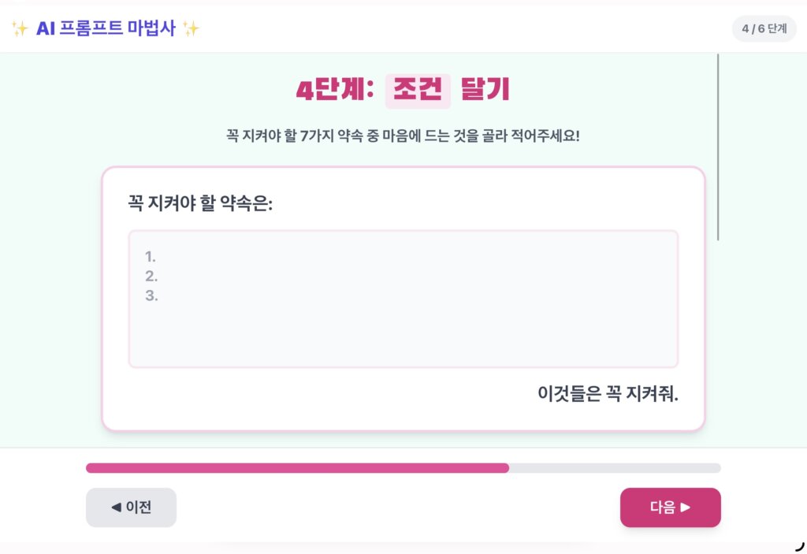Click the AI 프롬프트 마법사 title

tap(106, 28)
